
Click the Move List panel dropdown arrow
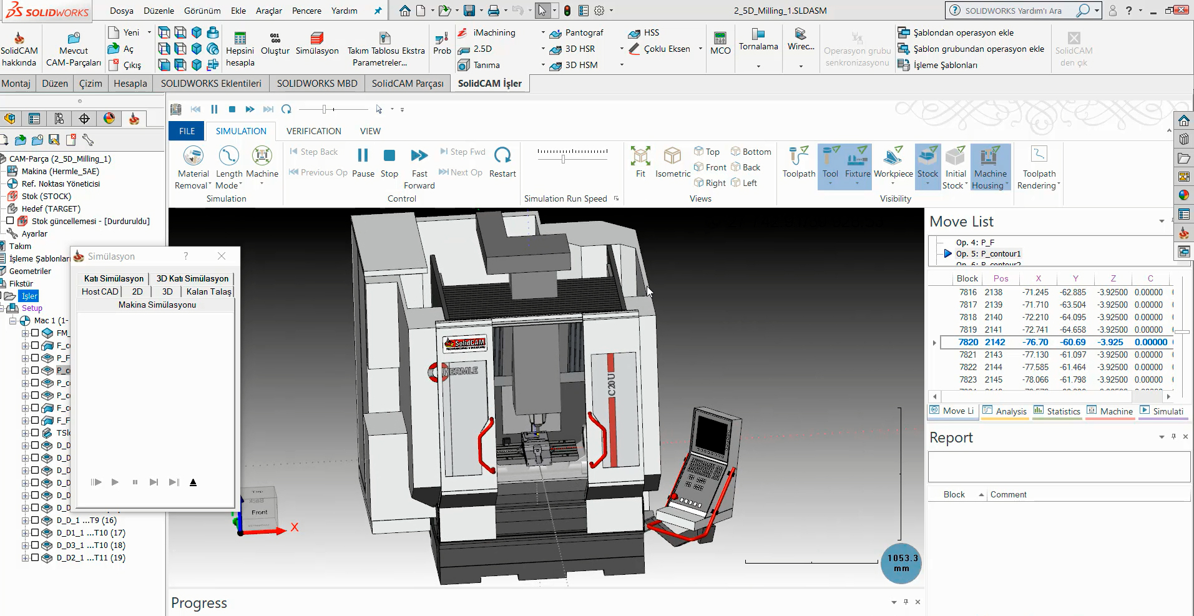point(1162,222)
